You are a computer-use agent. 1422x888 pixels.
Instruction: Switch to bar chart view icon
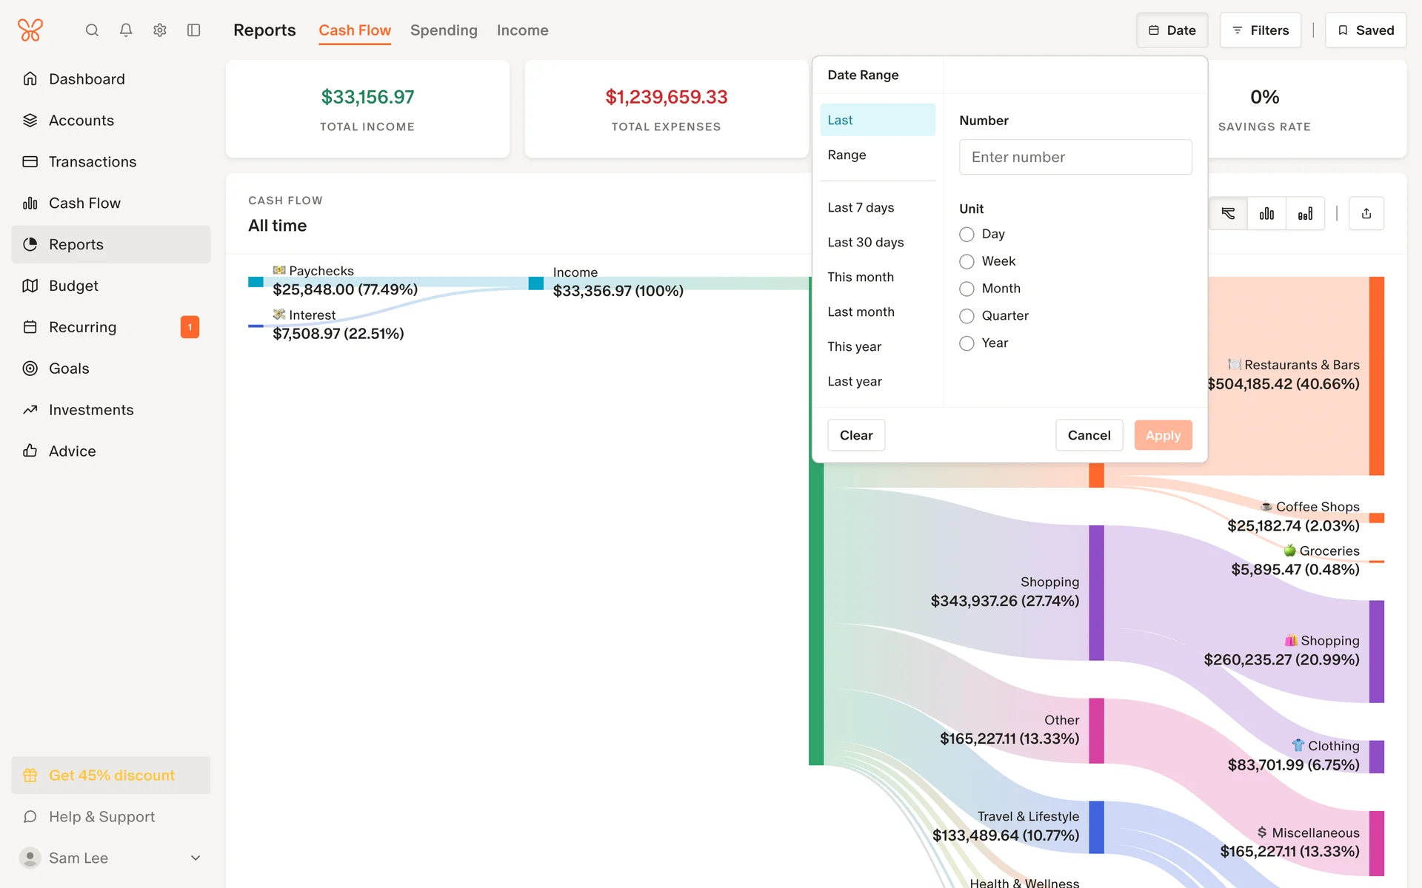pos(1266,214)
